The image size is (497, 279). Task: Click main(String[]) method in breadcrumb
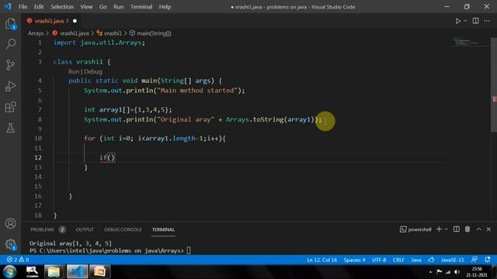coord(154,33)
